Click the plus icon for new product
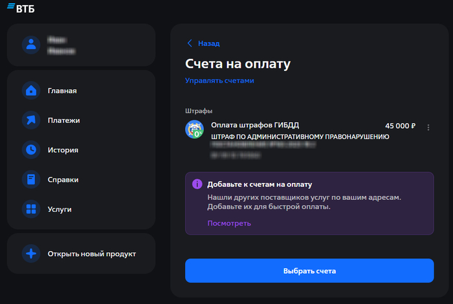453x304 pixels. [x=31, y=254]
